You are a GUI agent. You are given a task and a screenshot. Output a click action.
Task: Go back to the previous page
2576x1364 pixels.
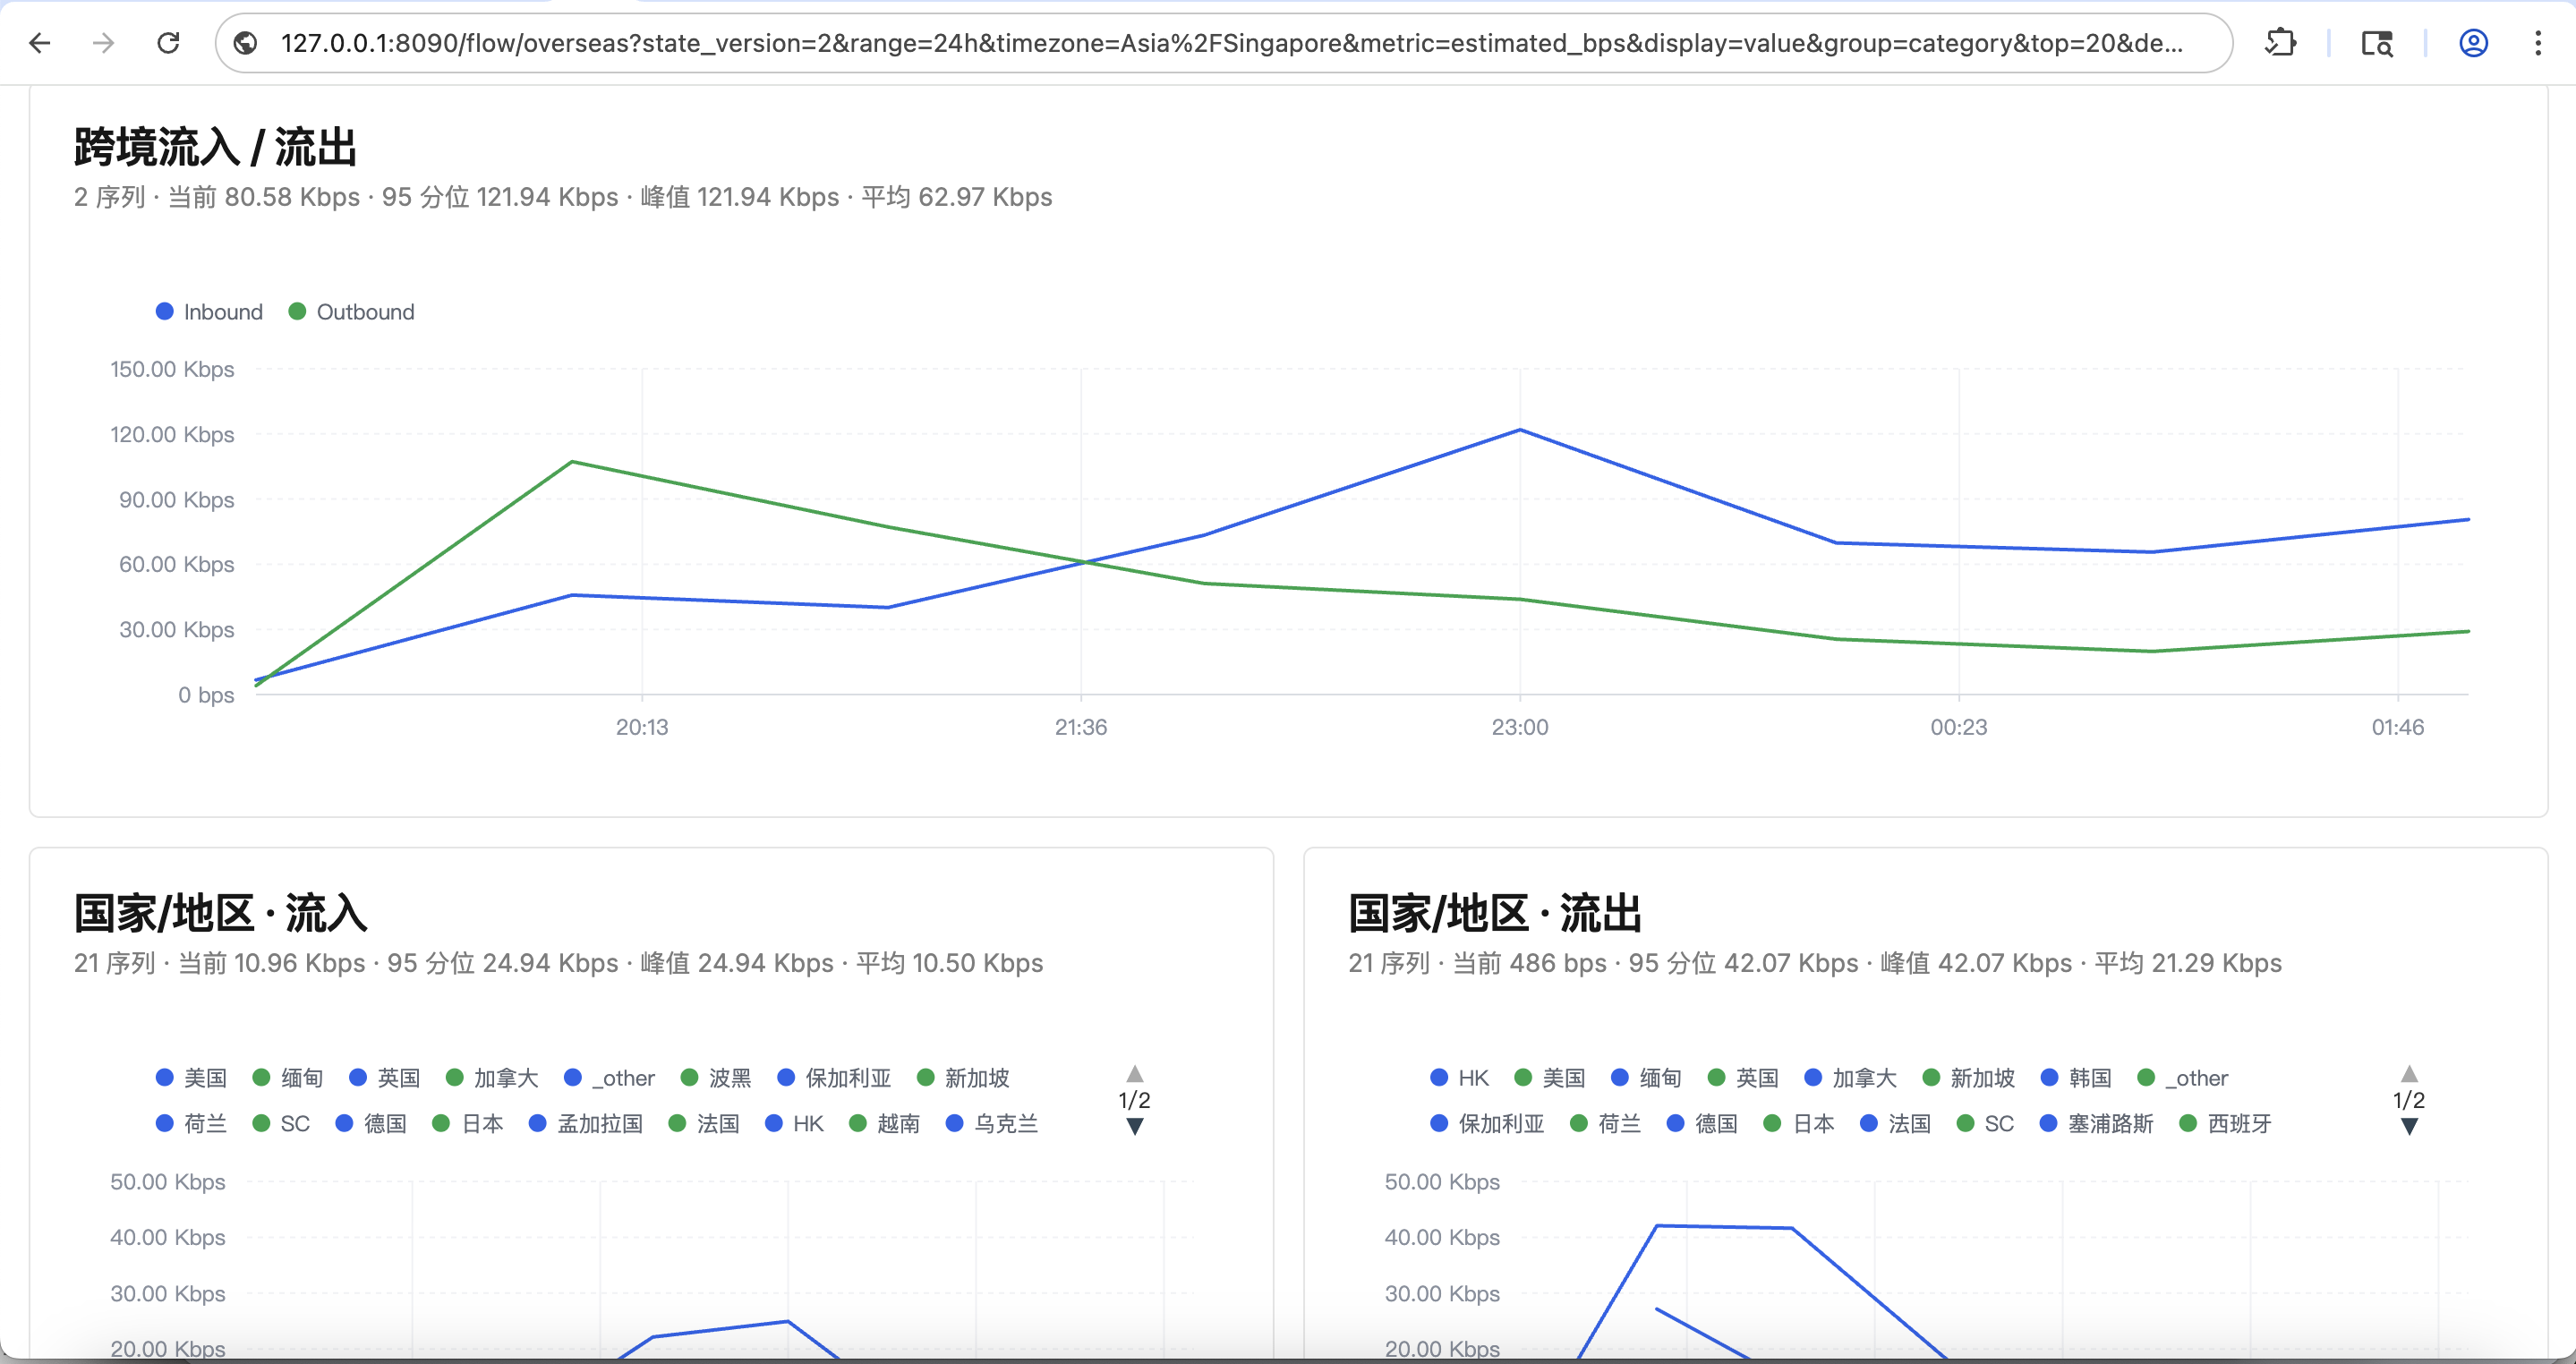(40, 43)
